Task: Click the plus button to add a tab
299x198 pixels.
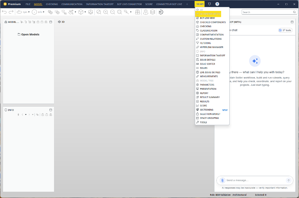Action: (187, 4)
